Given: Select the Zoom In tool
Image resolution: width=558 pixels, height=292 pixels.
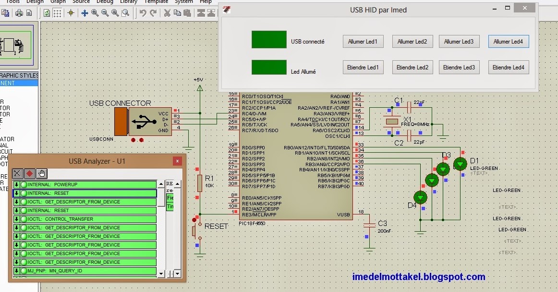Looking at the screenshot, I should pos(95,12).
